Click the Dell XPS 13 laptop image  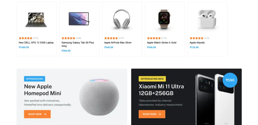(x=36, y=20)
